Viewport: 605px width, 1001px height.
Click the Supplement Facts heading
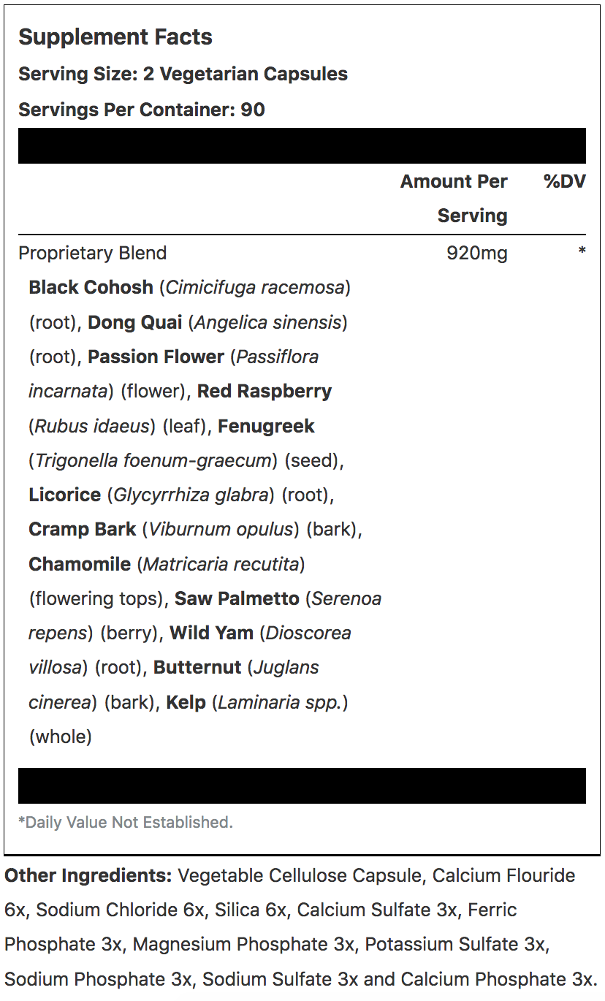tap(115, 37)
